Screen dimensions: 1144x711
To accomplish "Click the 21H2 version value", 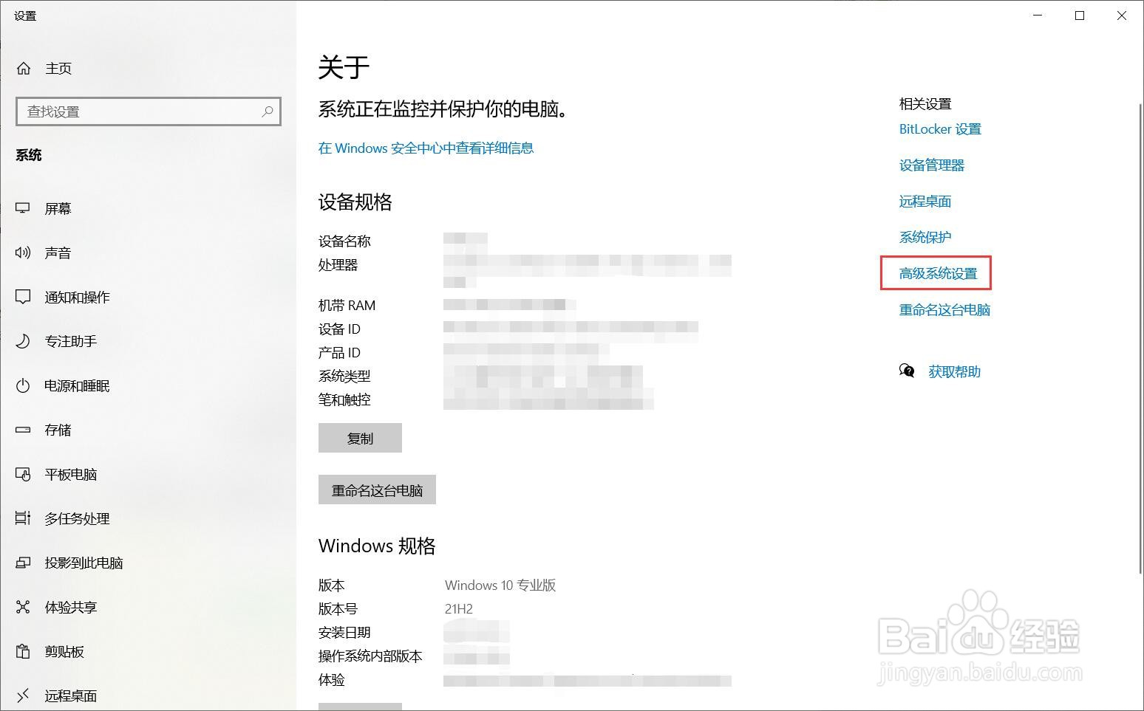I will tap(459, 609).
